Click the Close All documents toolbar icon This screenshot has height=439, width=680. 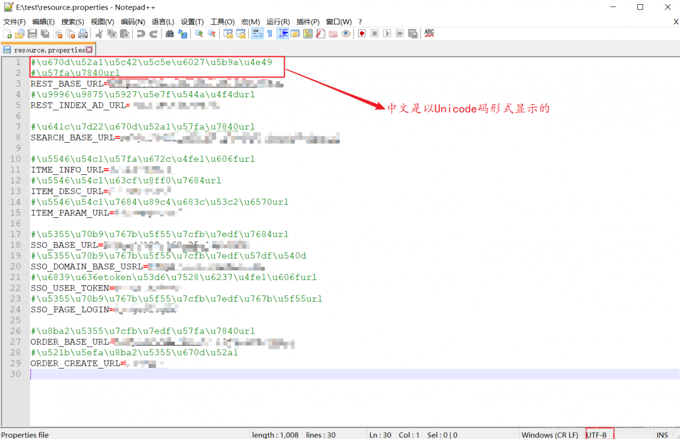pyautogui.click(x=70, y=34)
